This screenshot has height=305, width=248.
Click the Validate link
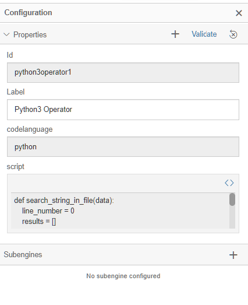(204, 34)
